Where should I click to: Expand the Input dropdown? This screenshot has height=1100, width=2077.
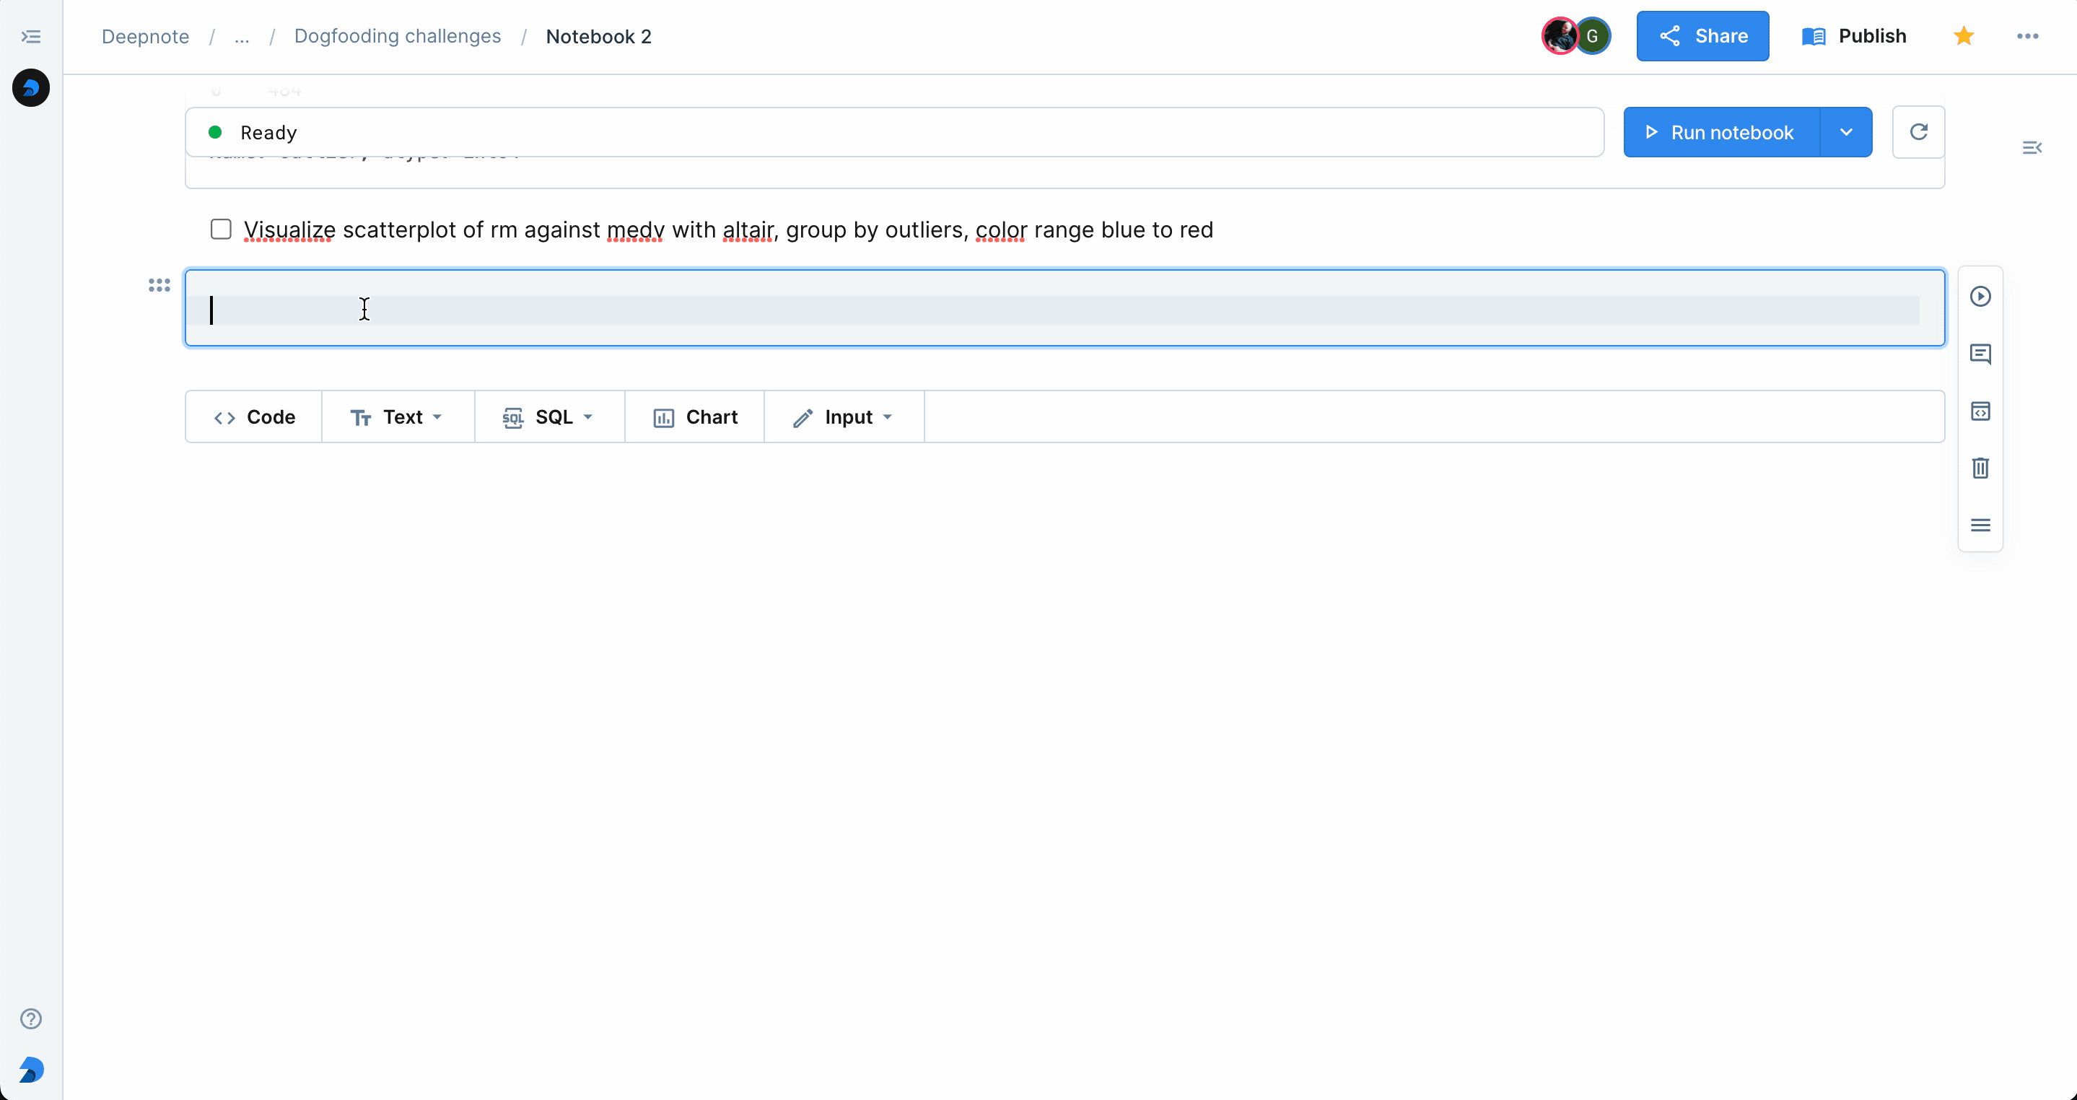point(890,416)
